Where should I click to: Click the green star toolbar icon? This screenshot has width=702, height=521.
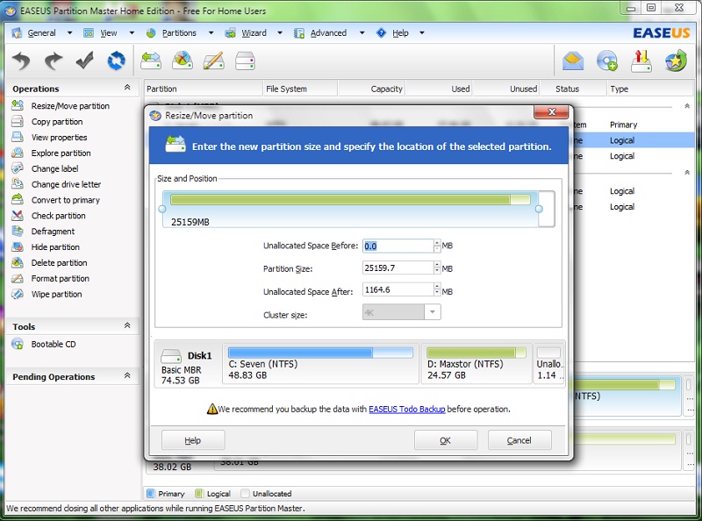click(675, 61)
